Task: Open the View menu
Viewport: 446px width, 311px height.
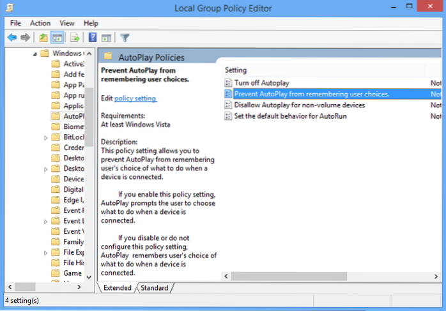Action: click(x=67, y=23)
